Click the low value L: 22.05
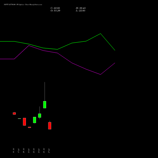 (81, 11)
